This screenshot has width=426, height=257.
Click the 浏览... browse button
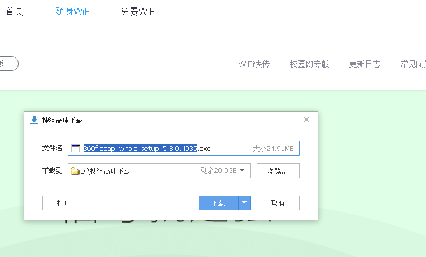pos(278,171)
